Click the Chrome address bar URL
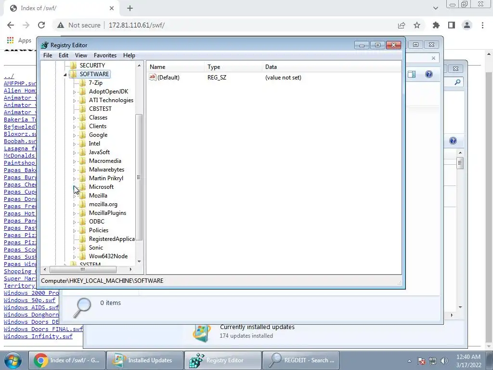This screenshot has width=493, height=370. tap(136, 25)
